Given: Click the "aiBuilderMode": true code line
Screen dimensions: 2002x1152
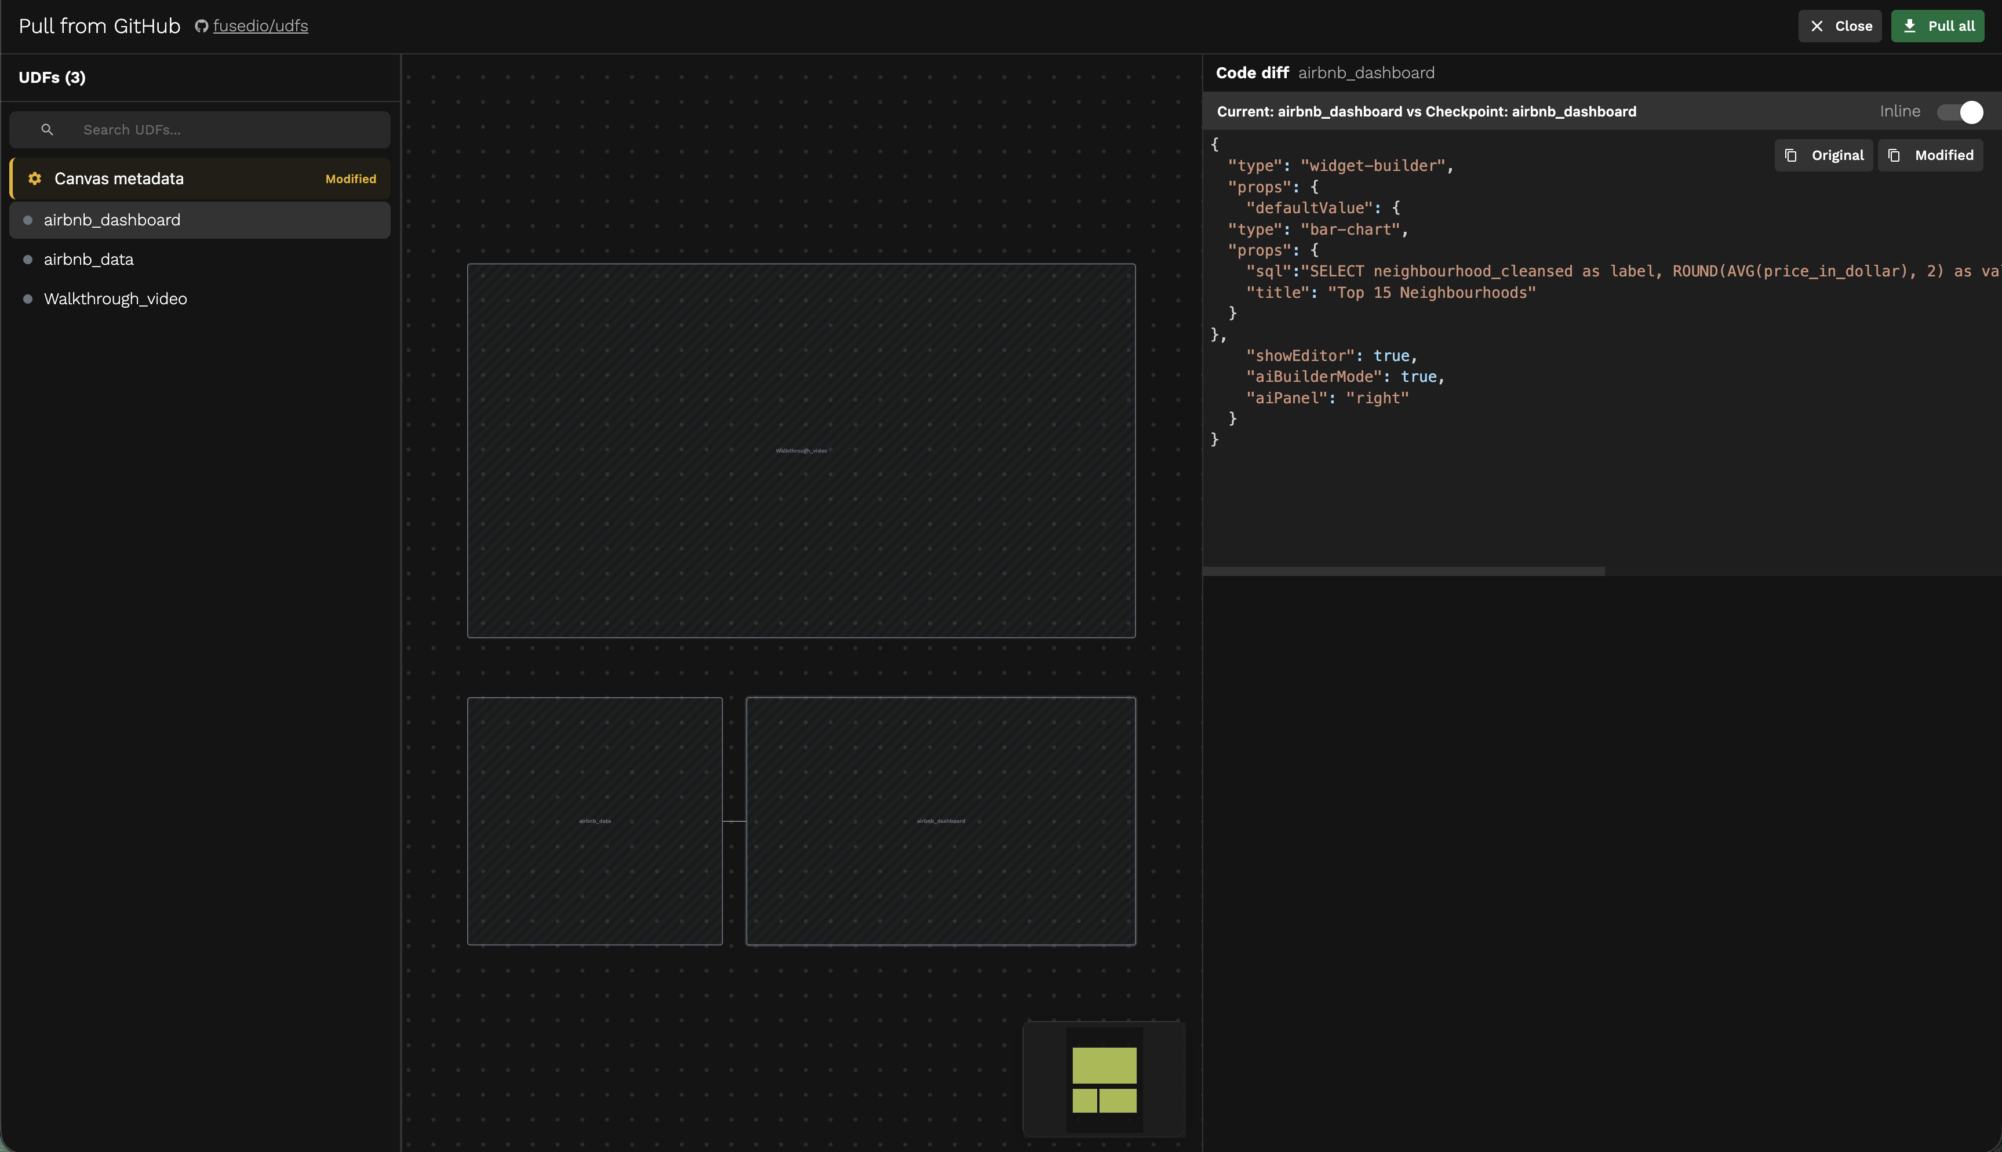Looking at the screenshot, I should point(1345,377).
